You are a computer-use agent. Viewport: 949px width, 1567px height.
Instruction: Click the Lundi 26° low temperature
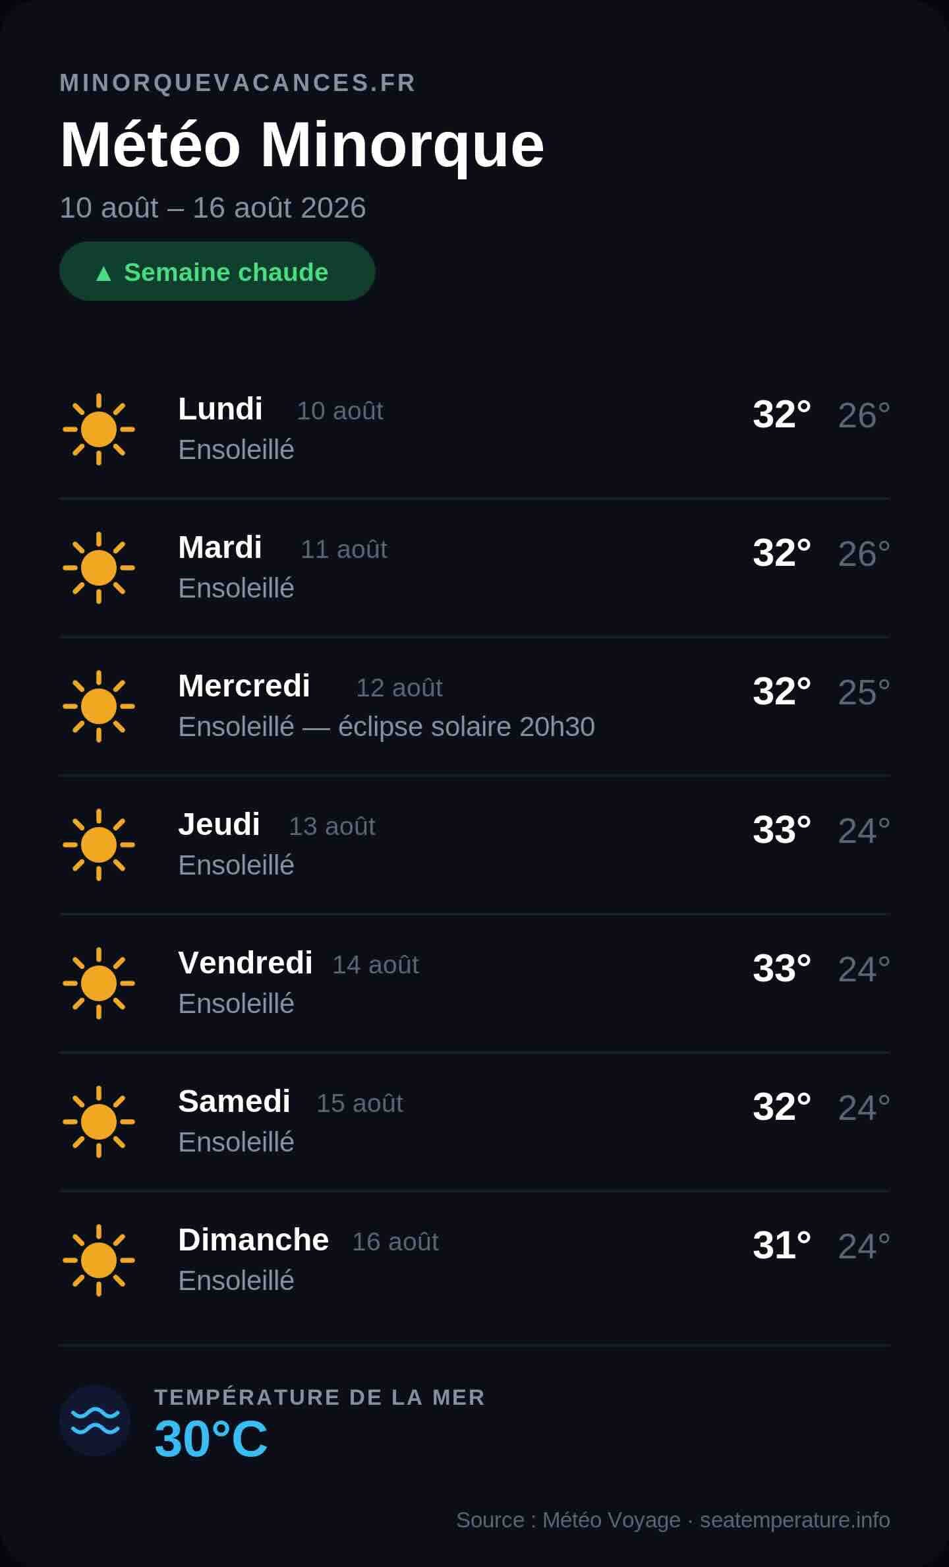pyautogui.click(x=864, y=415)
